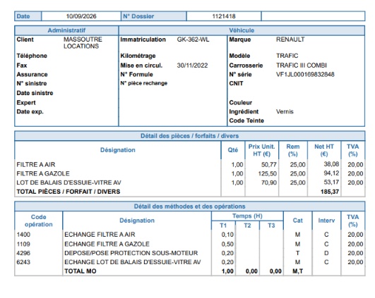Click the Prix Unit. HT column header

(261, 150)
